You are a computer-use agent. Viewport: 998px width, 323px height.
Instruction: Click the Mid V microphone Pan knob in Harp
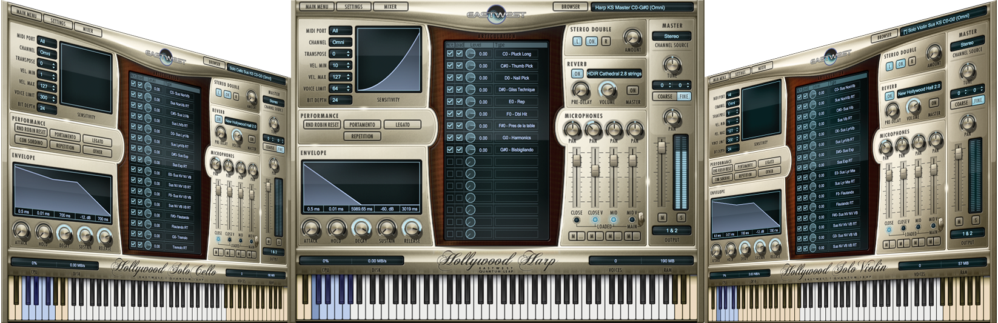[x=634, y=128]
